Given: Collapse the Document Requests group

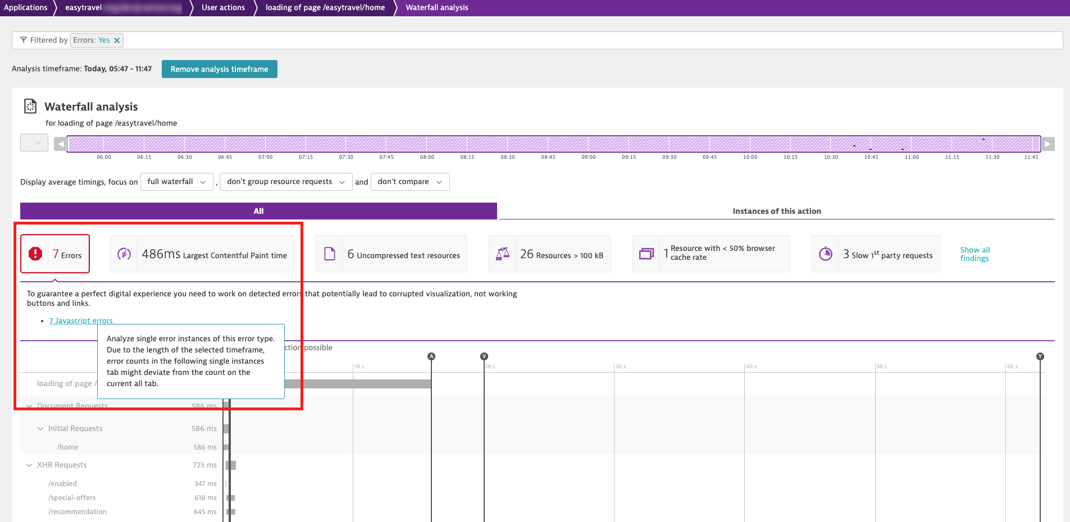Looking at the screenshot, I should (29, 406).
